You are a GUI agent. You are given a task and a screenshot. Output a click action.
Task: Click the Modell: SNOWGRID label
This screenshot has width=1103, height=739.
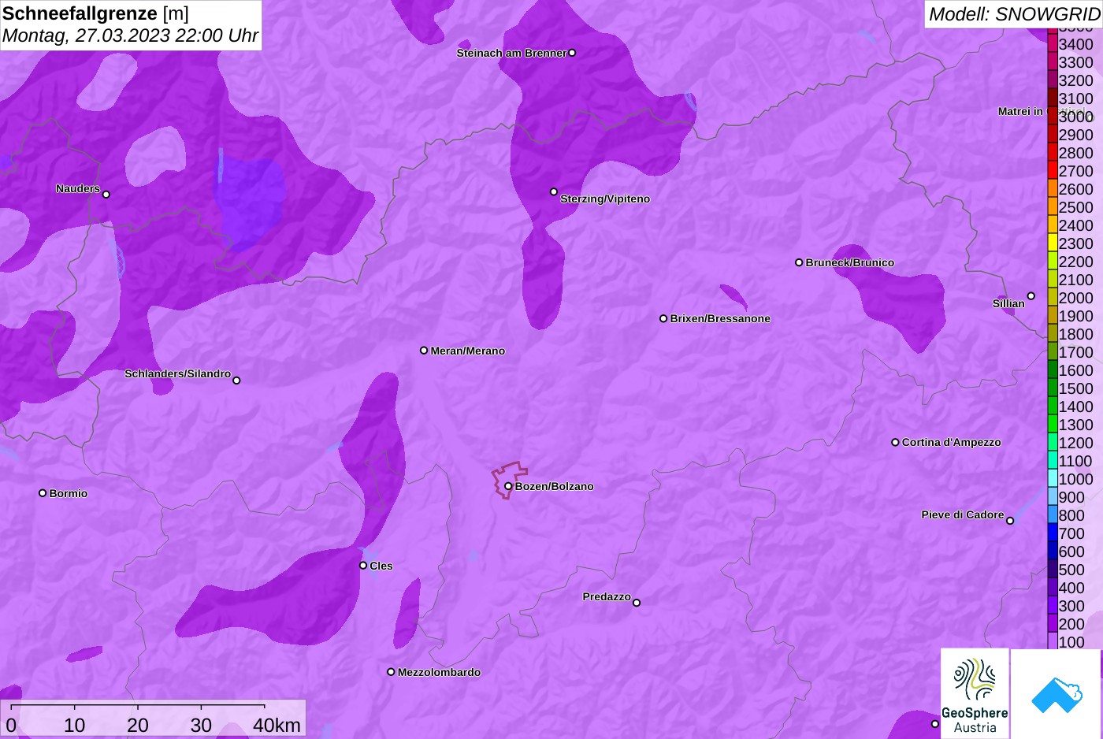[1014, 14]
